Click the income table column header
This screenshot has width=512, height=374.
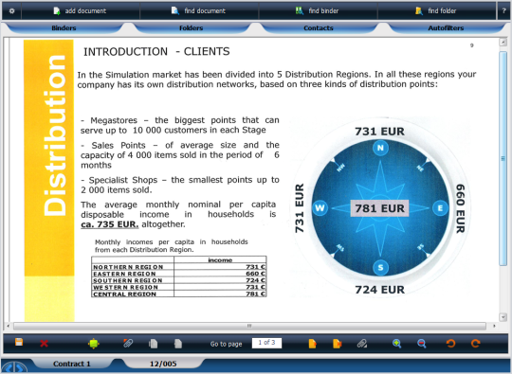pos(220,259)
